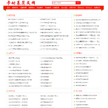Viewport: 108px width, 108px height.
Task: Click the 经典句子 sidebar heading
Action: (x=79, y=53)
